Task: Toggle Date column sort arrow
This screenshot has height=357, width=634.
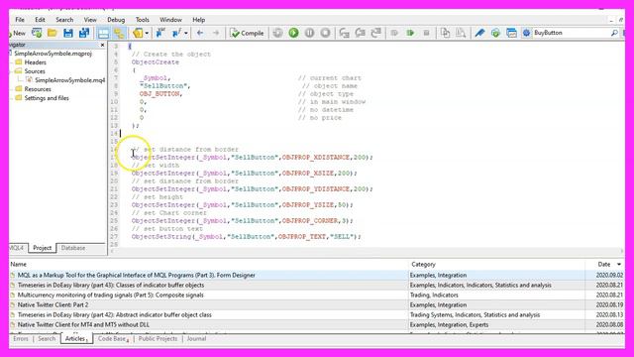Action: tap(618, 265)
